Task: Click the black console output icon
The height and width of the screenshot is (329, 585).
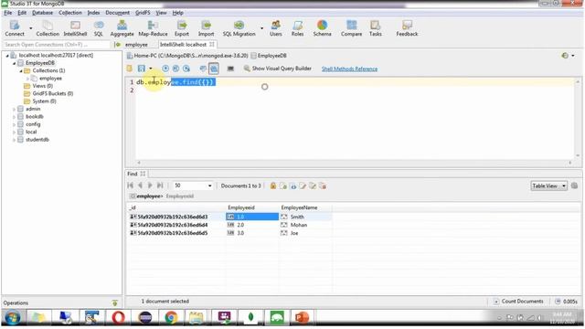Action: click(x=230, y=69)
